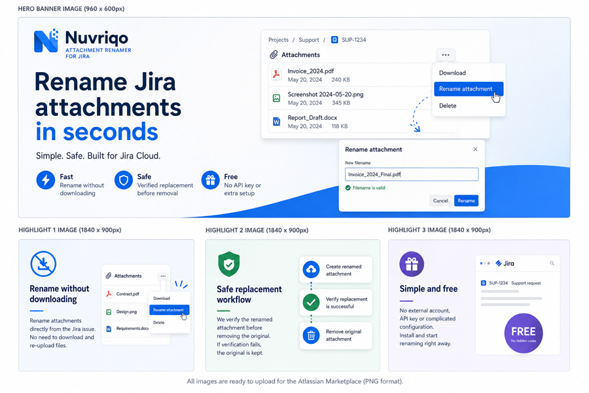
Task: Open the three-dots menu beside Attachments in hero banner
Action: [x=446, y=55]
